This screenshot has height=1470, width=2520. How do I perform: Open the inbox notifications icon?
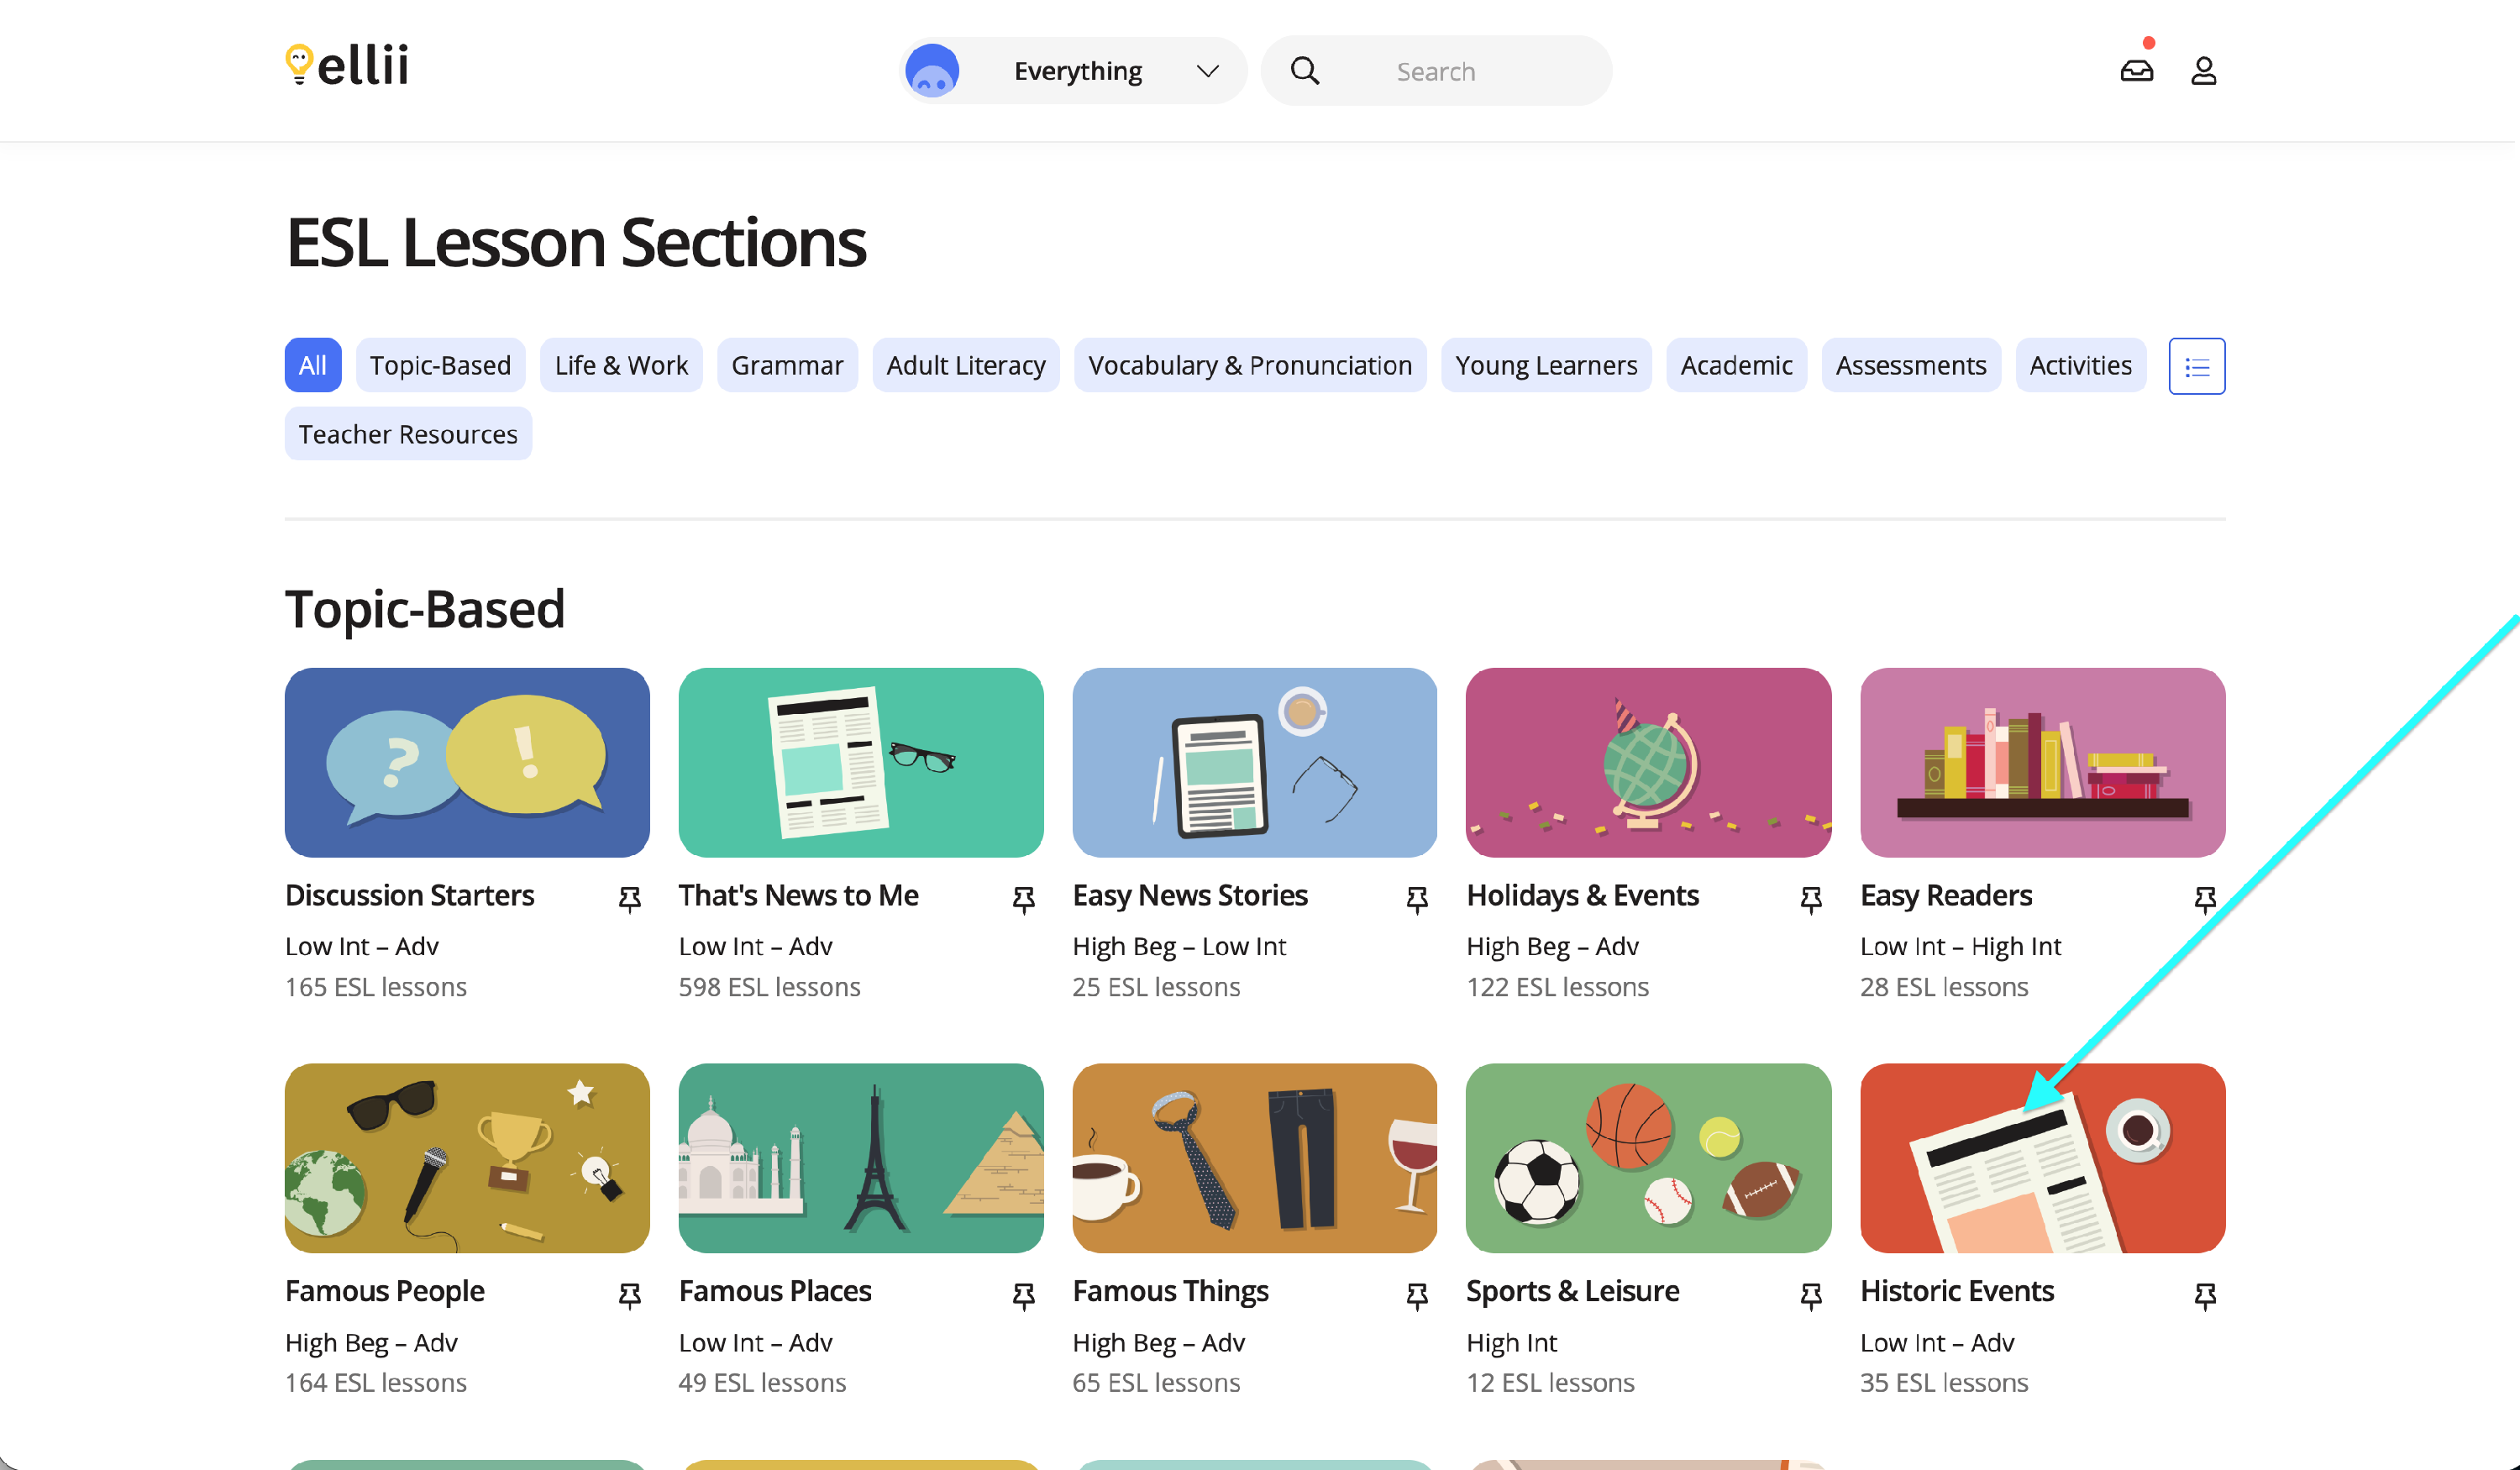tap(2136, 70)
